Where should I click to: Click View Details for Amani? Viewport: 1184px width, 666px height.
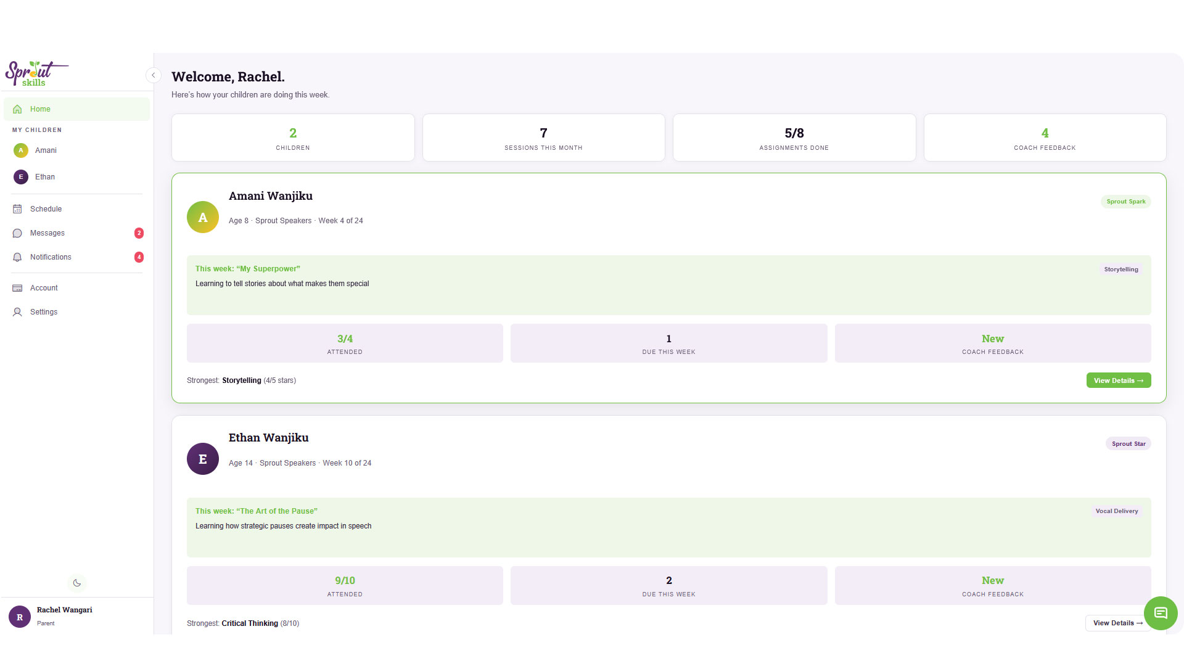click(1119, 380)
